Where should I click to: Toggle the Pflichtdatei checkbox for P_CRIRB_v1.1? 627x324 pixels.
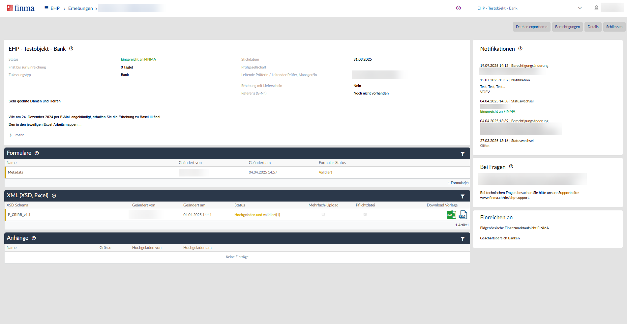[x=365, y=214]
